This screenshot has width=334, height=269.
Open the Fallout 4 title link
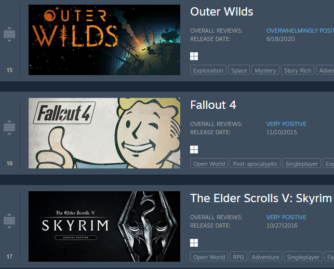coord(213,105)
